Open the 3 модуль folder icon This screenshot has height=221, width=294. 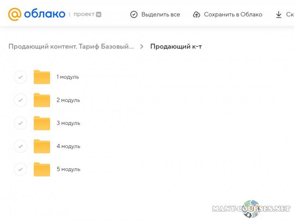coord(42,123)
